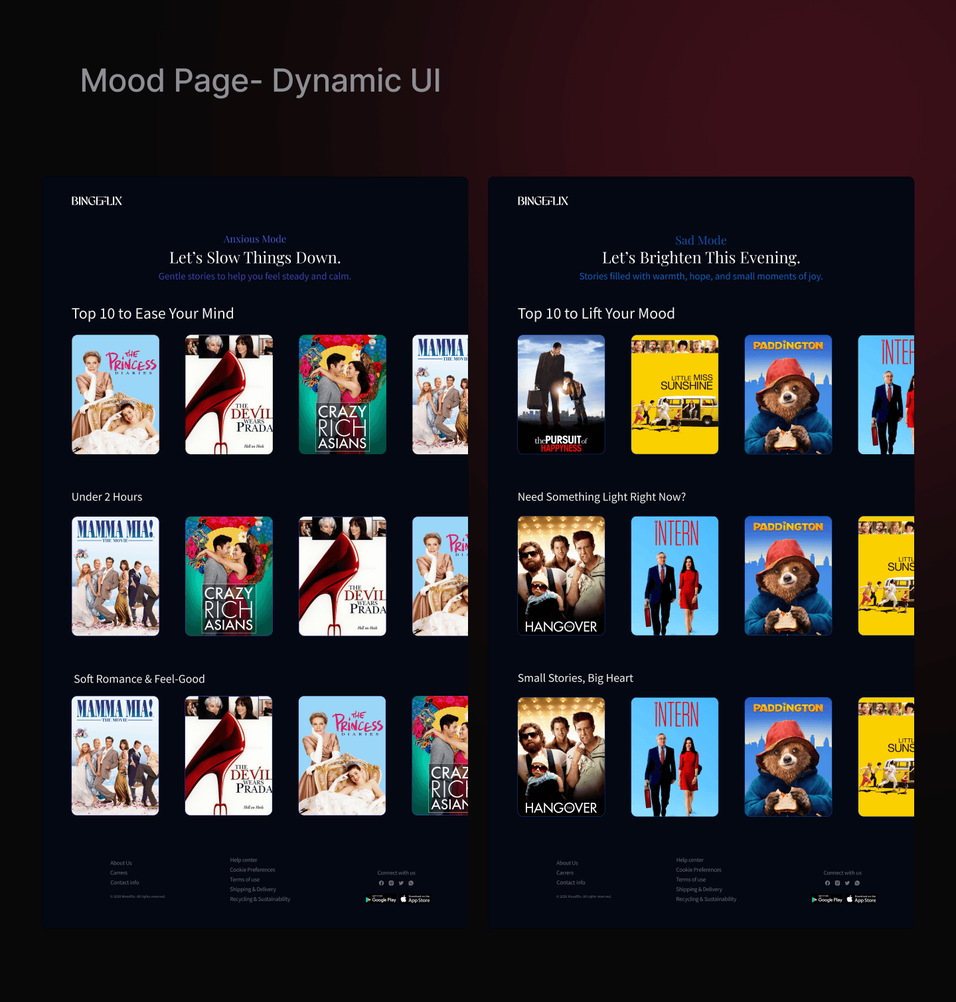Viewport: 956px width, 1002px height.
Task: Click 'Small Stories, Big Heart' heading
Action: 576,678
